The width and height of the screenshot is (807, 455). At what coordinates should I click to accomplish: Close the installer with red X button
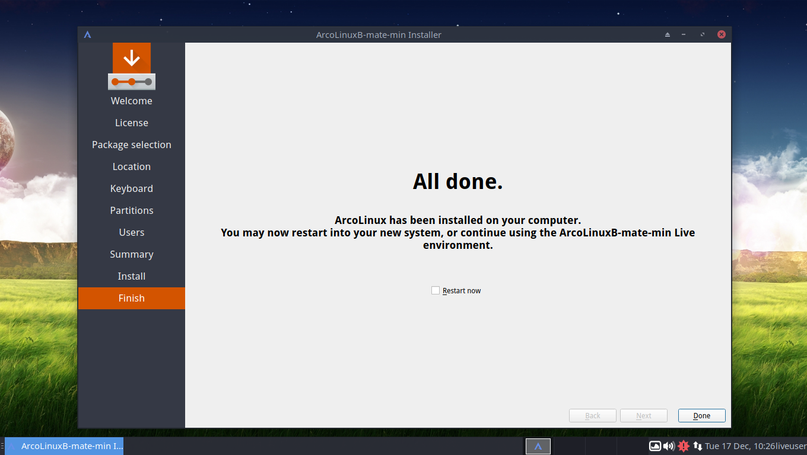[x=722, y=34]
